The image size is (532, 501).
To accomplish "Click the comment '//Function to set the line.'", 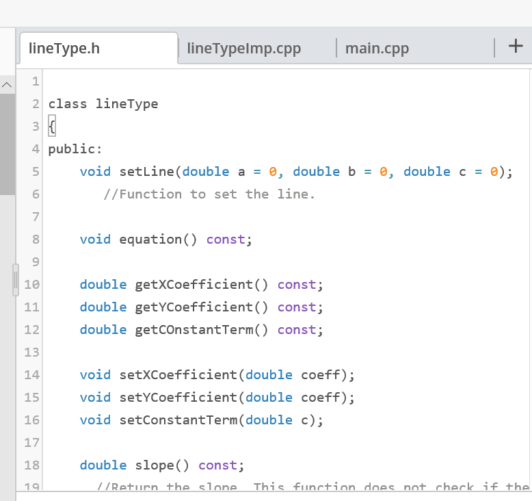I will pyautogui.click(x=209, y=194).
